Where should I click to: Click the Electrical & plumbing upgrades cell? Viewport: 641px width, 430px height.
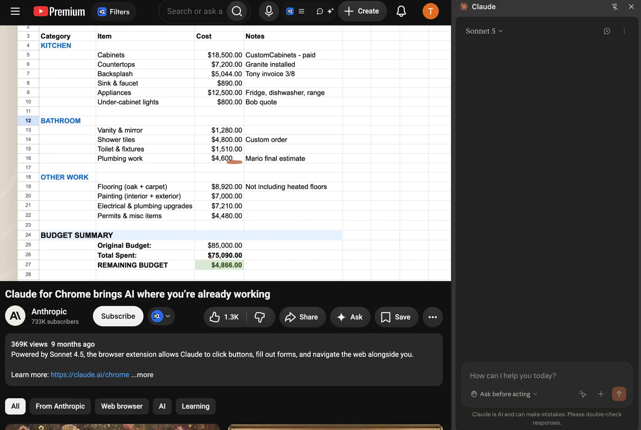(x=145, y=206)
